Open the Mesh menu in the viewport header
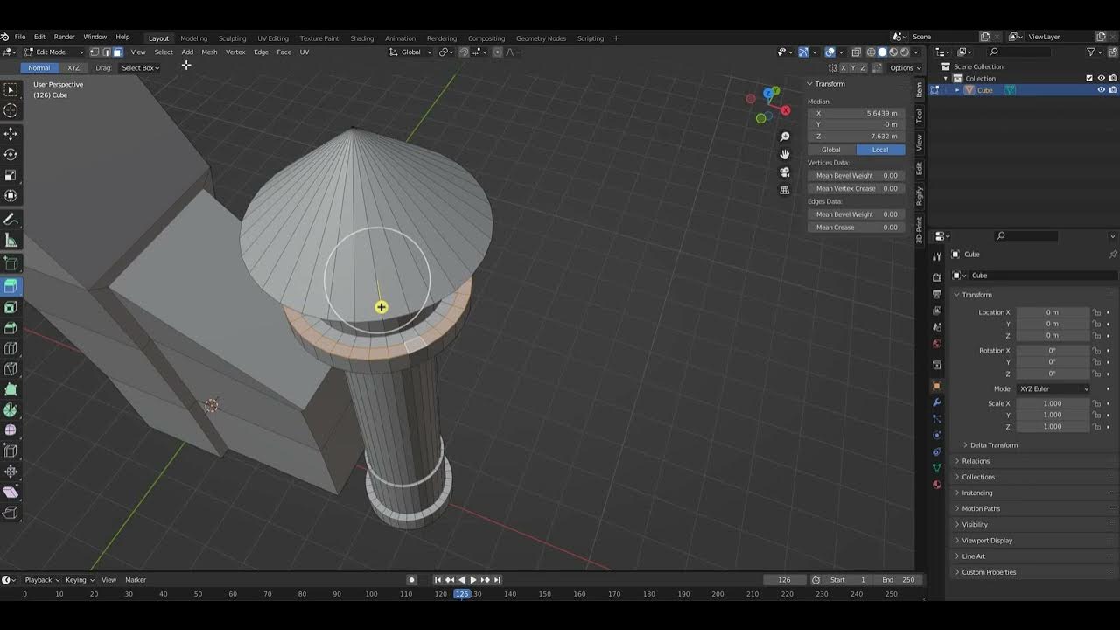The width and height of the screenshot is (1120, 630). [x=209, y=52]
